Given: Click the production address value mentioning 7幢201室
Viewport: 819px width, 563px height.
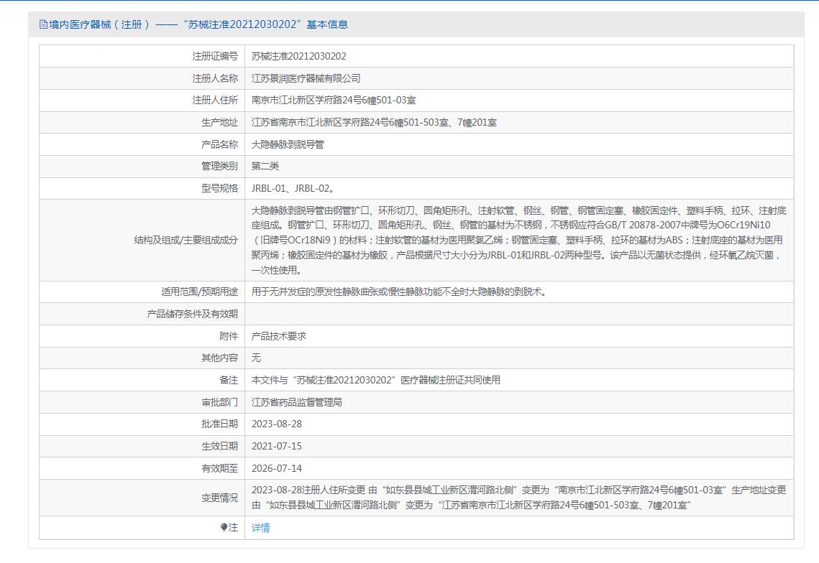Looking at the screenshot, I should (x=374, y=123).
